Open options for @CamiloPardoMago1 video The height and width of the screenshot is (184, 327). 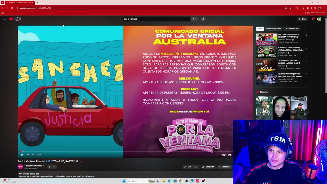pyautogui.click(x=306, y=74)
